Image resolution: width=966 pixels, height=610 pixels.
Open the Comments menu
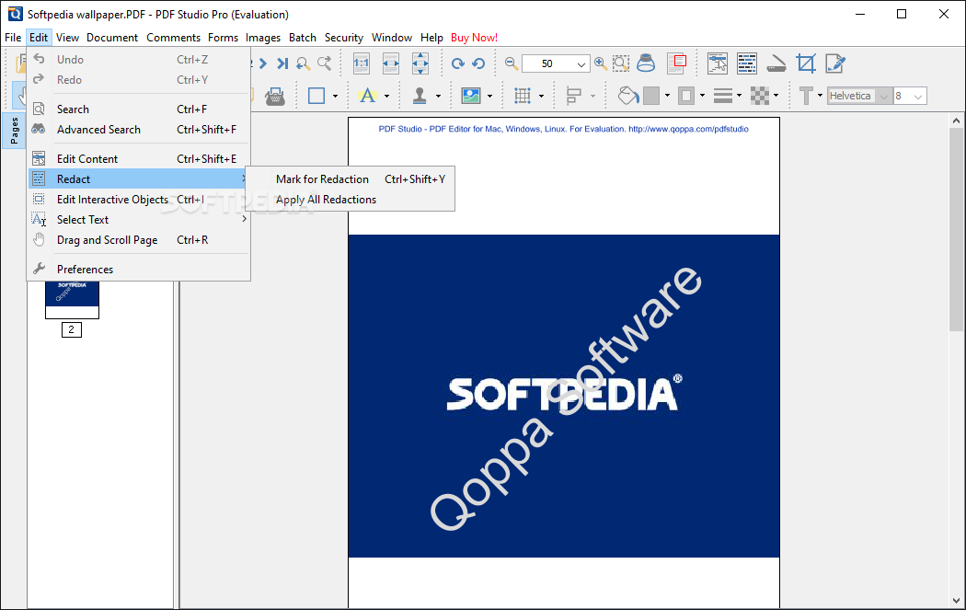click(173, 38)
